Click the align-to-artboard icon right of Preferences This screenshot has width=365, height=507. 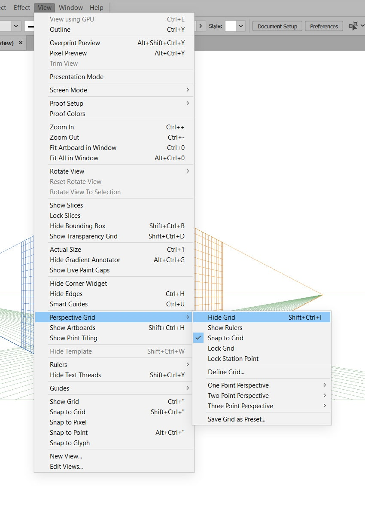(x=353, y=26)
